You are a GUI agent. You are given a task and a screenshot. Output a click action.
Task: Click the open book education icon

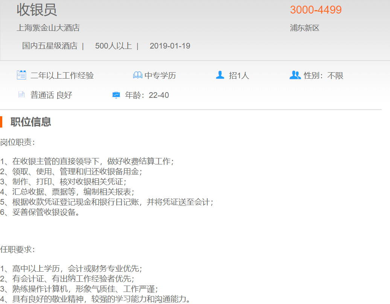click(137, 75)
